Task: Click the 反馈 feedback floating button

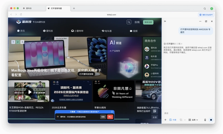Action: click(155, 117)
